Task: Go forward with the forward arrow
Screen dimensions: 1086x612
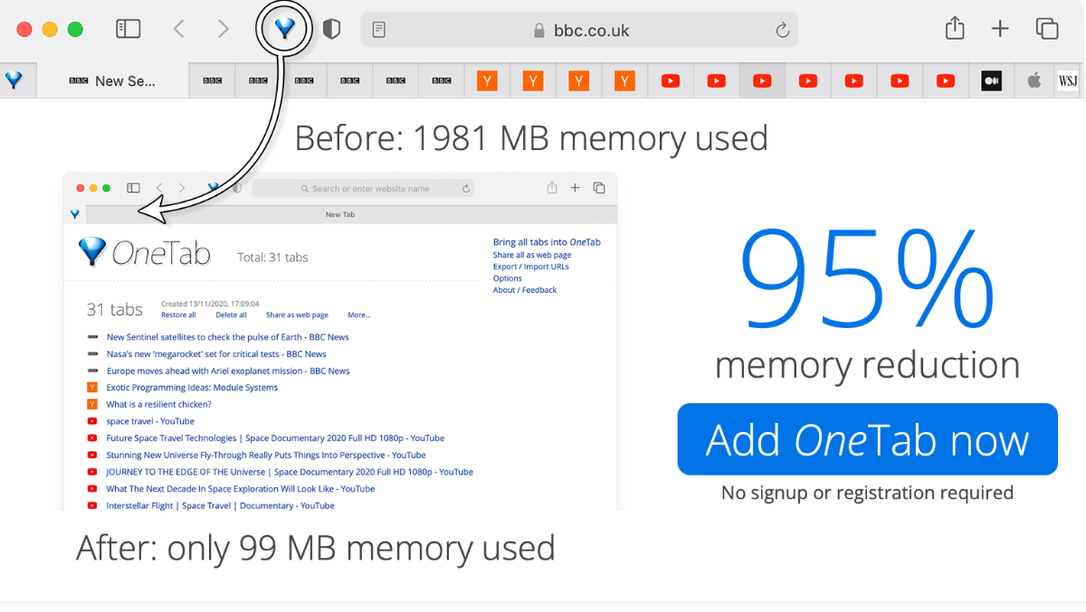Action: pyautogui.click(x=224, y=29)
